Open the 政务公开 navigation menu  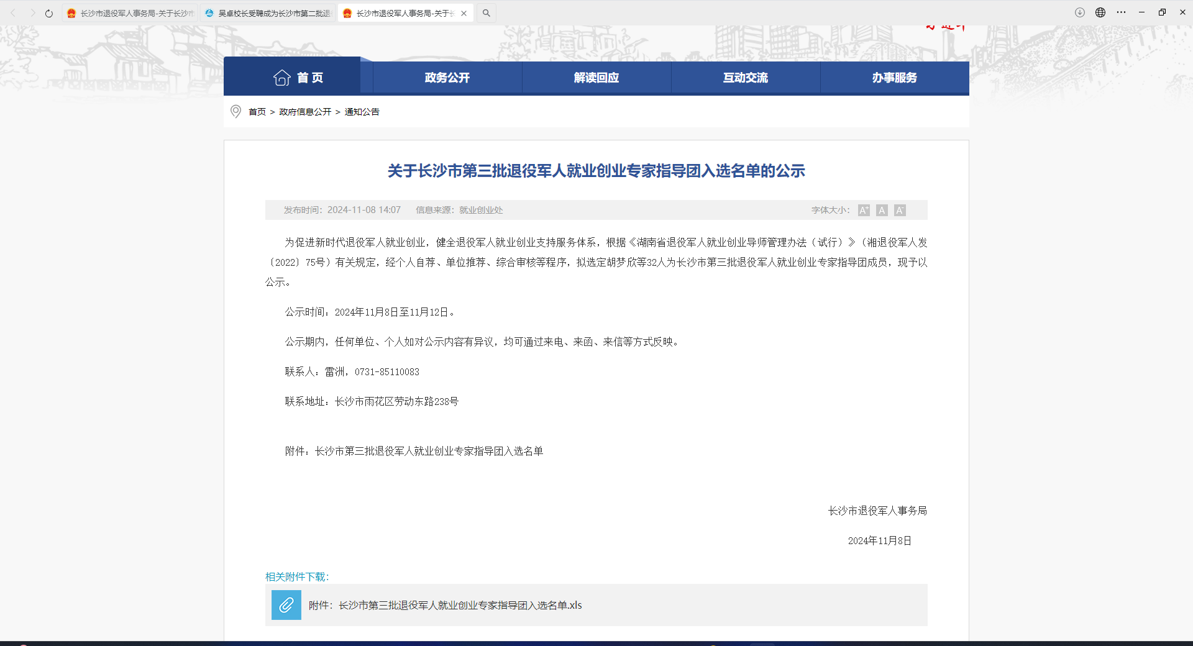[x=447, y=78]
